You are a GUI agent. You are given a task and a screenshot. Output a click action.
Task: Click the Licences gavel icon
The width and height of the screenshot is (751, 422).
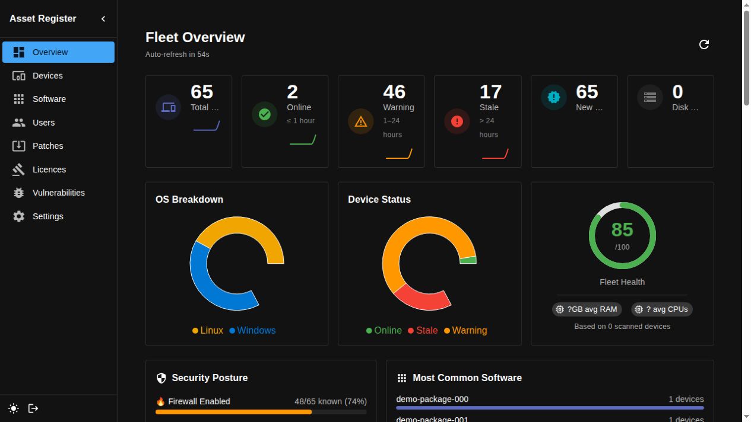click(19, 170)
